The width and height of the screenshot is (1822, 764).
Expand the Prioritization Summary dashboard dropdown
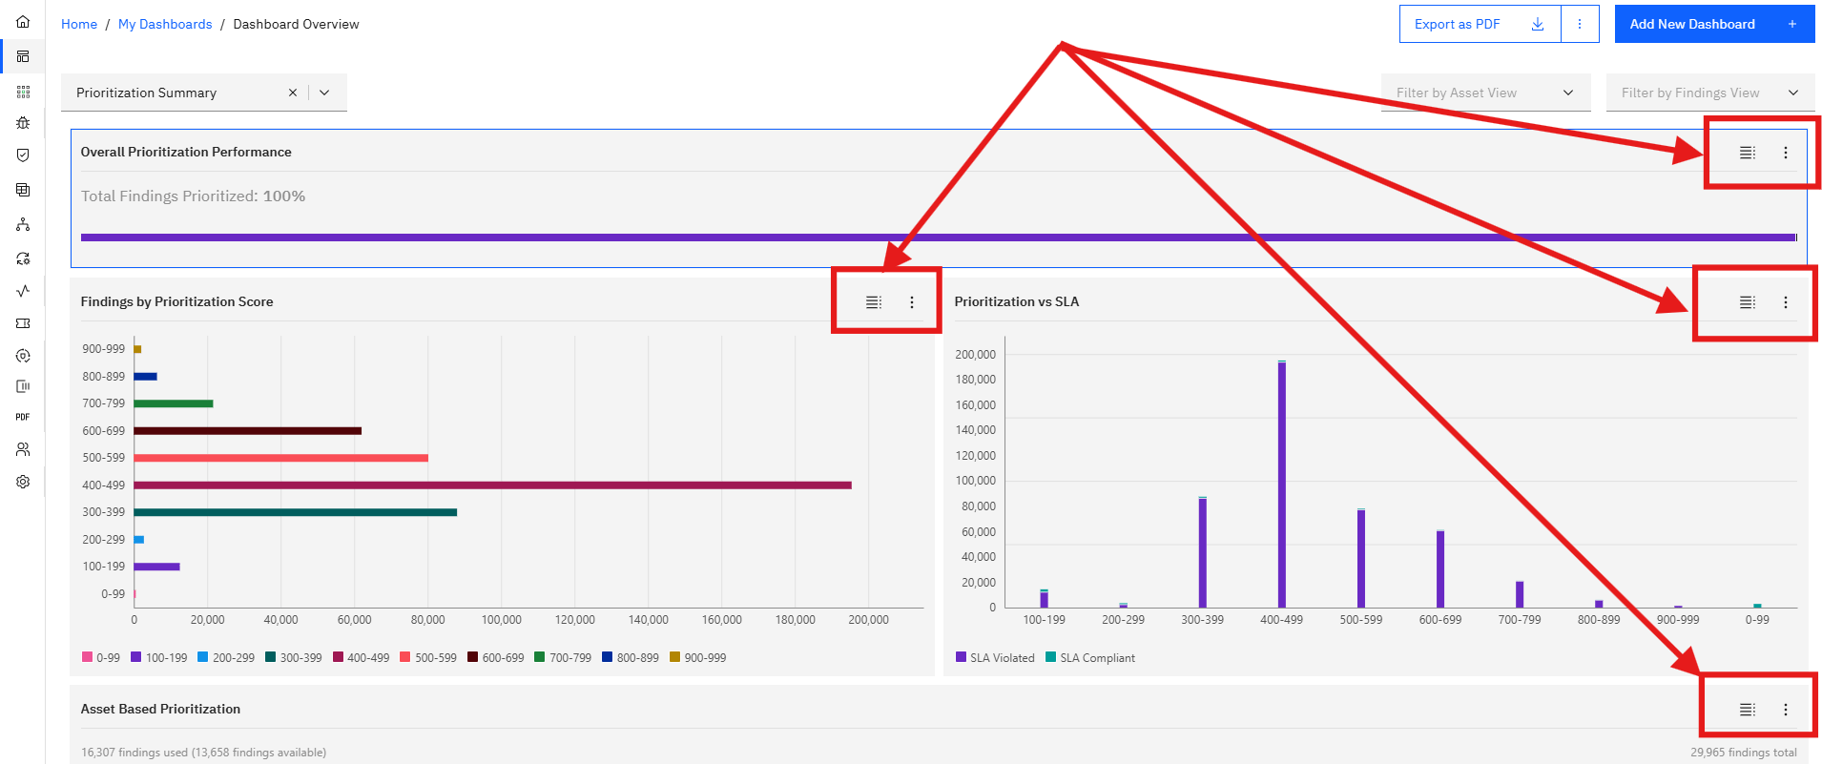pyautogui.click(x=324, y=93)
